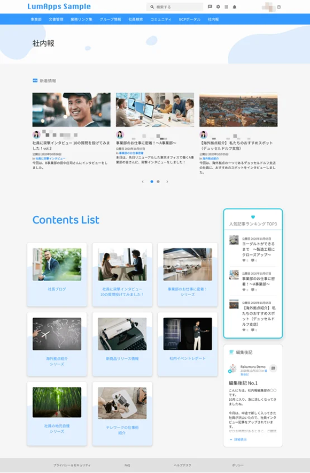Viewport: 310px width, 473px height.
Task: Open article 【海外拠点紹介】 title in carousel
Action: (236, 146)
